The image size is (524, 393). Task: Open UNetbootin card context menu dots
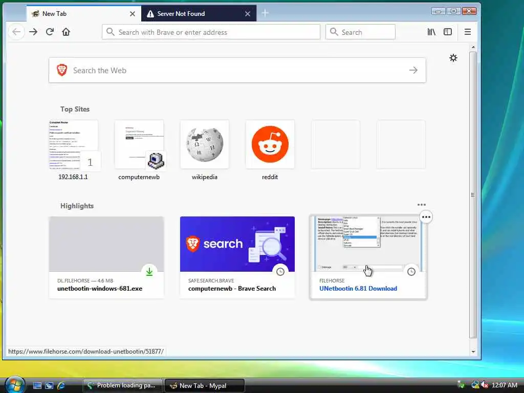pos(426,217)
